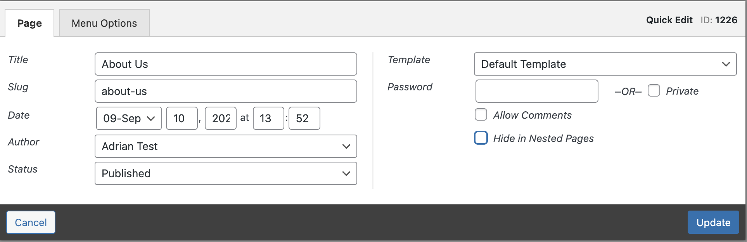The height and width of the screenshot is (242, 747).
Task: Select the Page tab
Action: tap(29, 23)
